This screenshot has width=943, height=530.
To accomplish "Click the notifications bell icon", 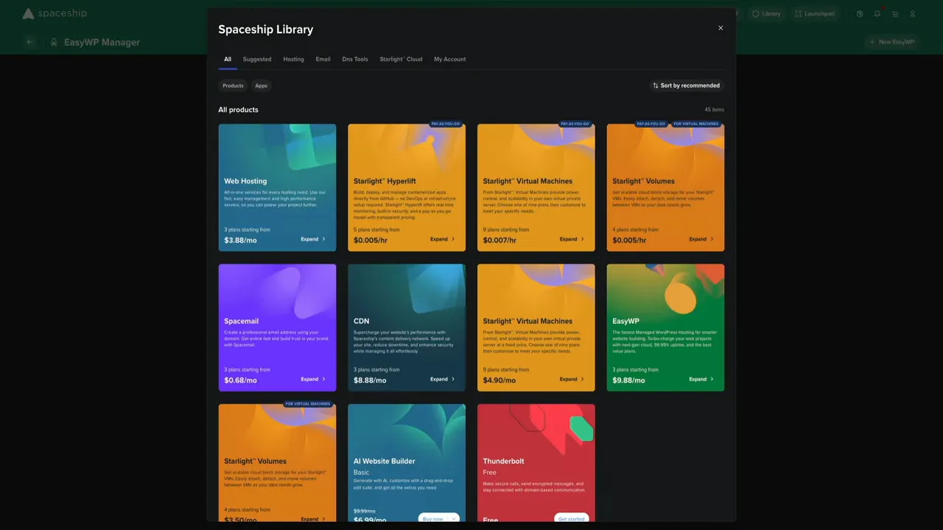I will coord(877,13).
